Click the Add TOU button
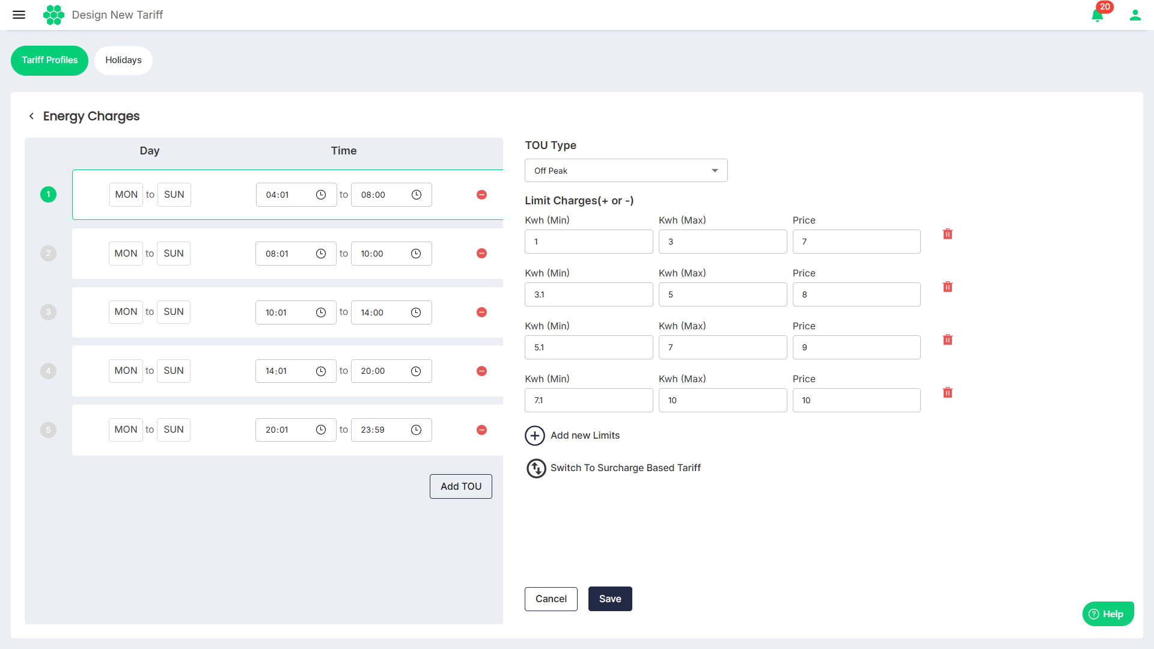The image size is (1154, 649). point(460,486)
